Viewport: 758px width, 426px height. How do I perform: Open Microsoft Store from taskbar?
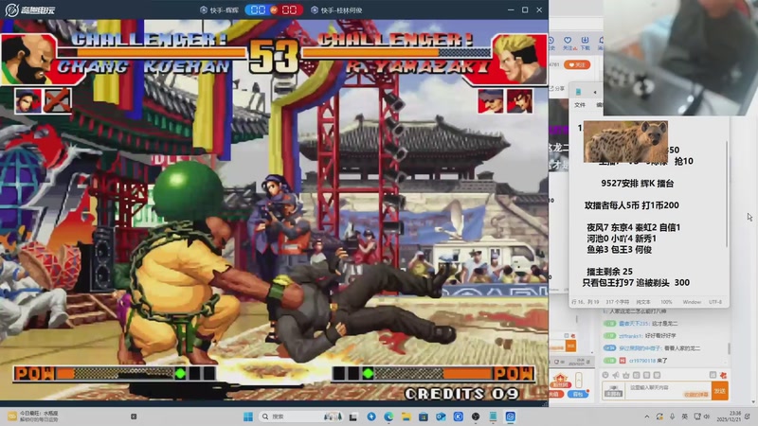click(424, 417)
